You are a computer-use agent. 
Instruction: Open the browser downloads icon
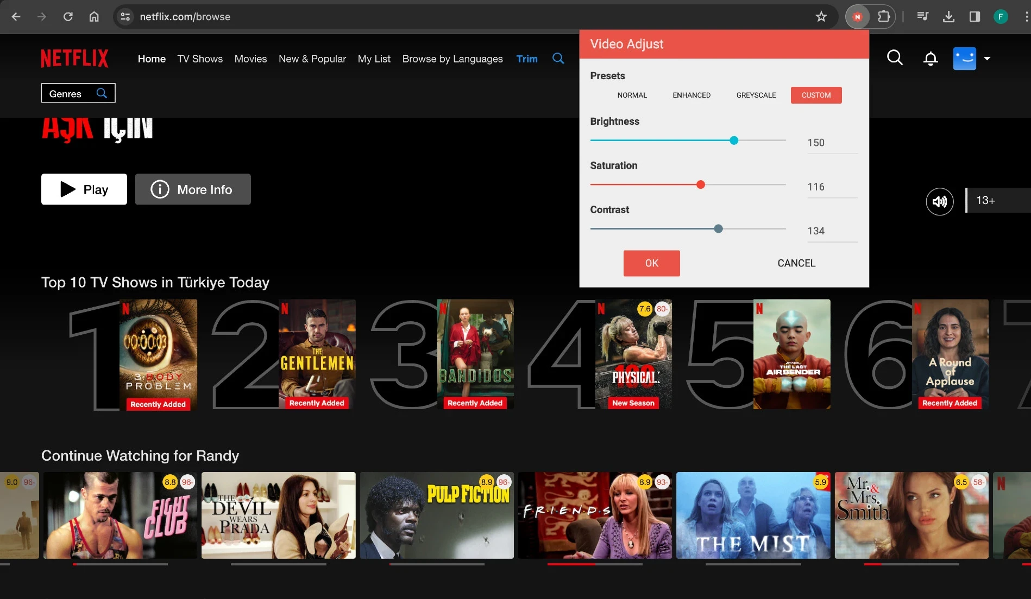coord(948,17)
